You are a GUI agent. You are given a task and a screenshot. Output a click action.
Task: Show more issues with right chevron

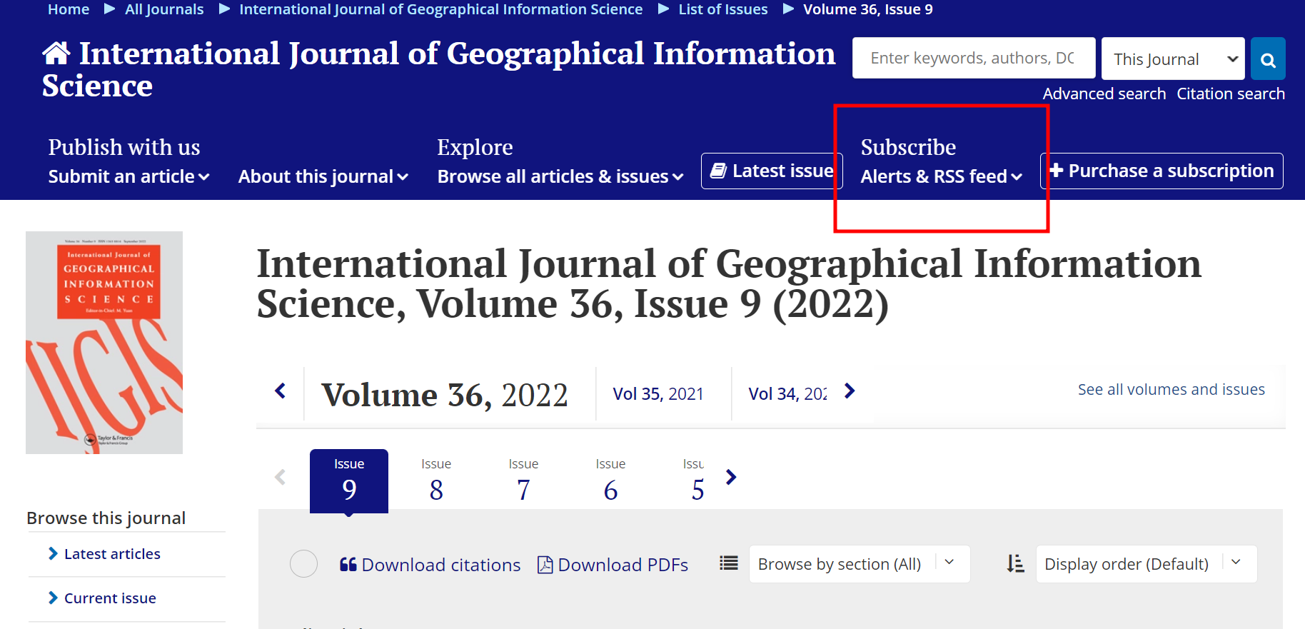click(x=731, y=477)
